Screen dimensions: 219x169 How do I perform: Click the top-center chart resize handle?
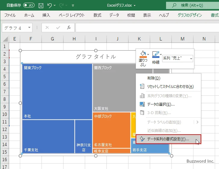coord(96,50)
